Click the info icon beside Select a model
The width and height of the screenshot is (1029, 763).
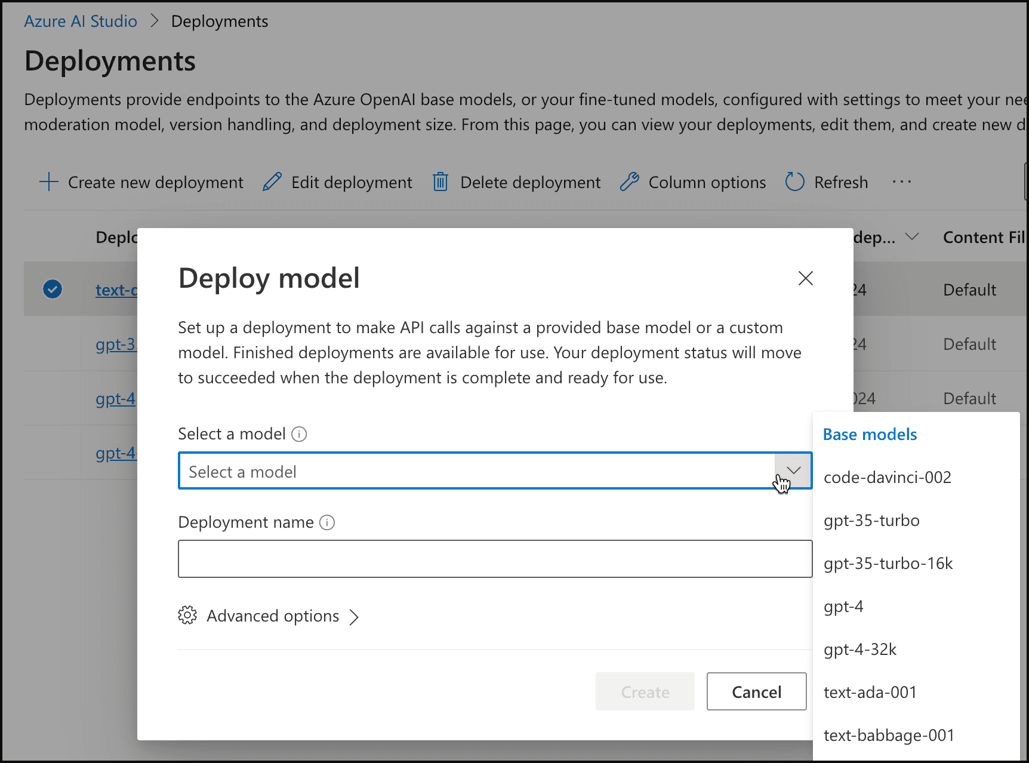pyautogui.click(x=299, y=434)
